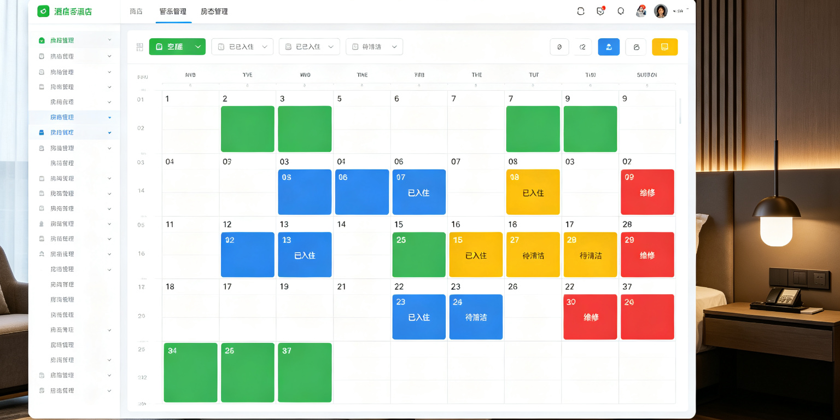Click the search magnifier icon in header
The width and height of the screenshot is (840, 420).
point(621,11)
